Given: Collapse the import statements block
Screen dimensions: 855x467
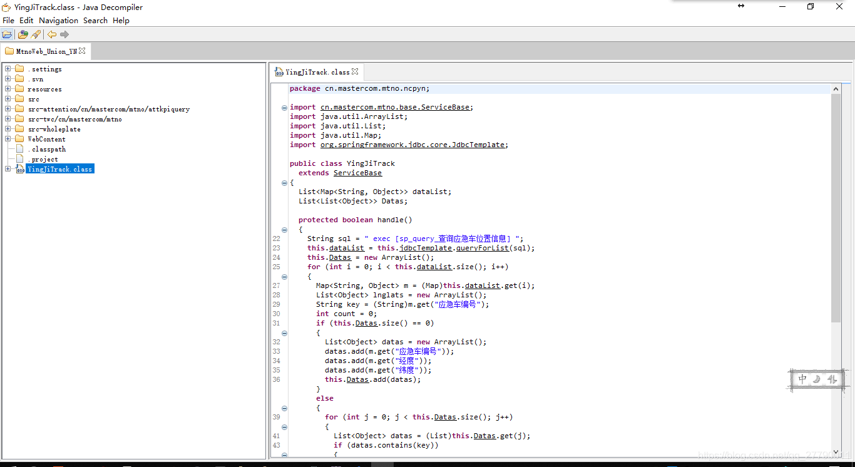Looking at the screenshot, I should pos(284,108).
